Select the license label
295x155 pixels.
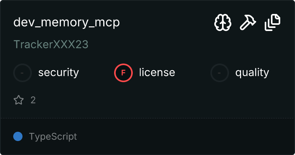tap(157, 72)
